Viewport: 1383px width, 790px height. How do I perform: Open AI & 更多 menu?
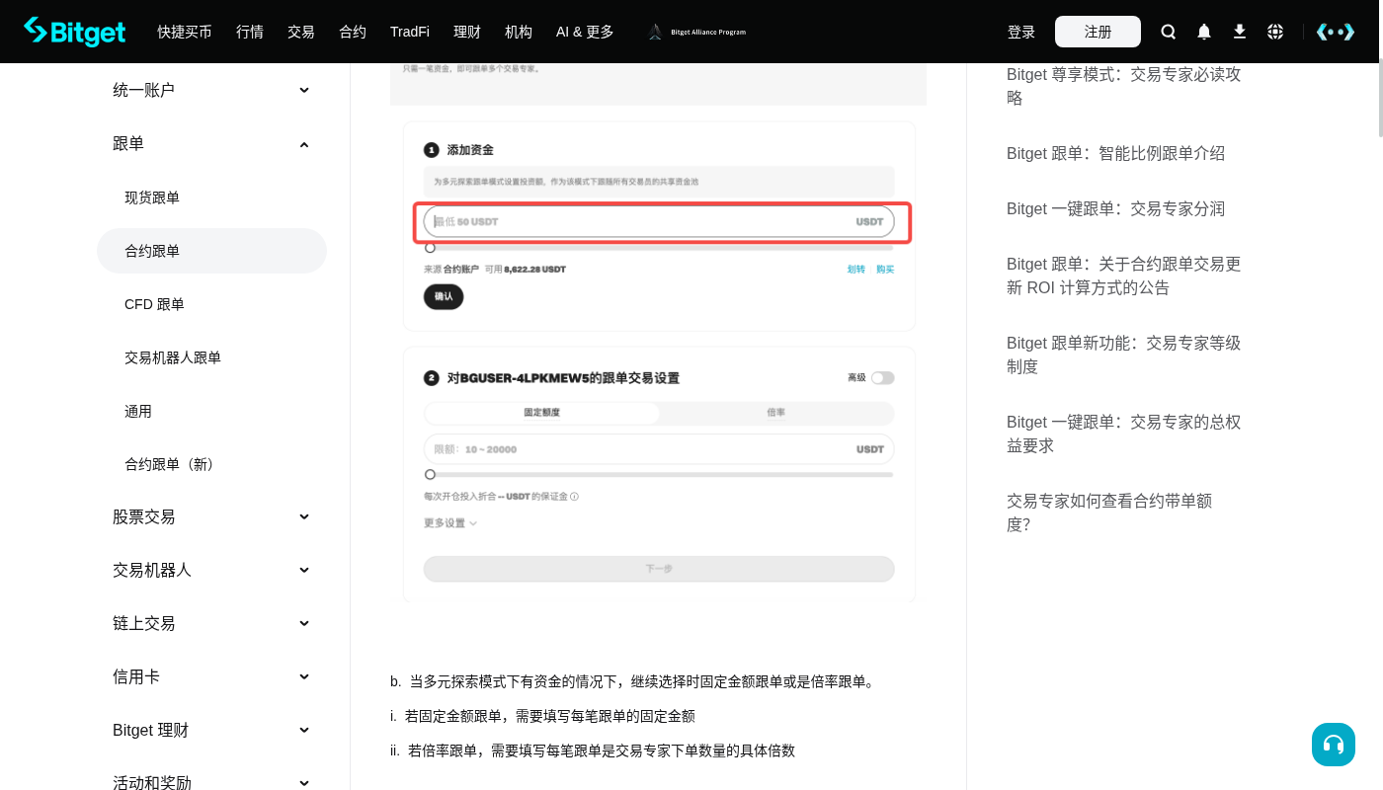click(585, 32)
